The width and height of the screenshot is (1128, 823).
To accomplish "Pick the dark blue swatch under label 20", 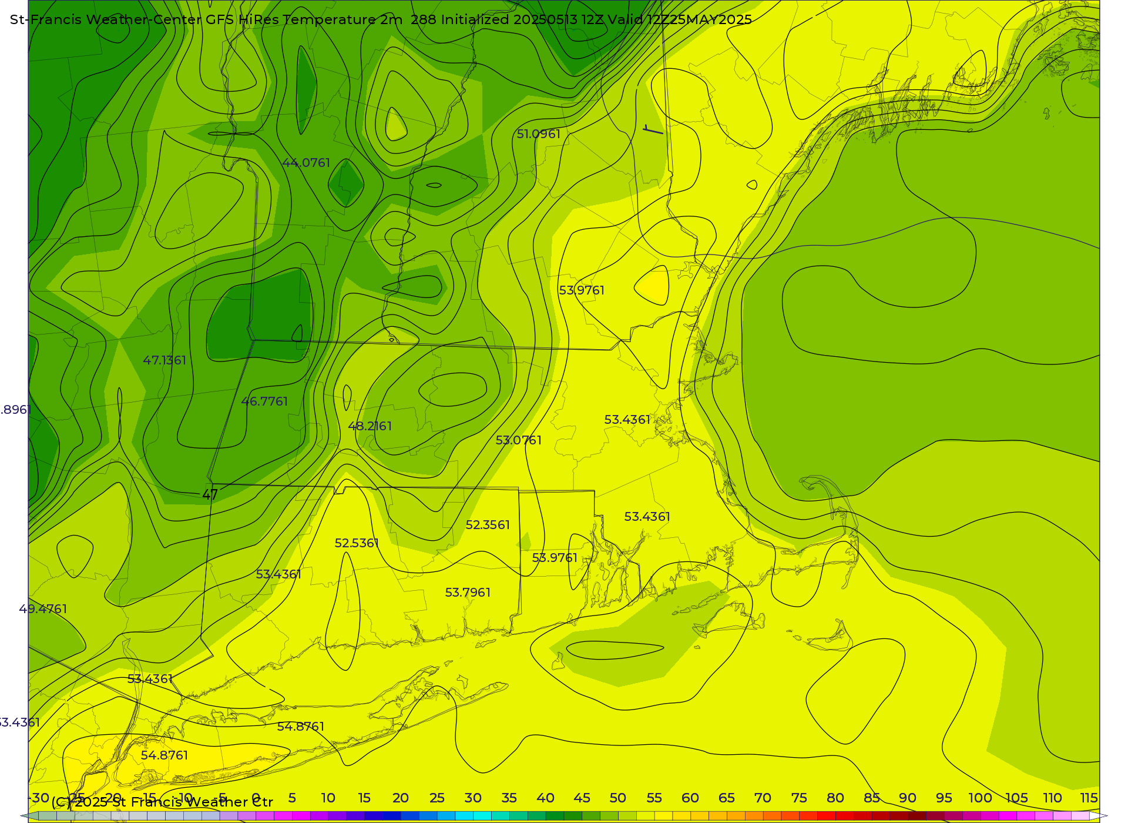I will pyautogui.click(x=391, y=816).
